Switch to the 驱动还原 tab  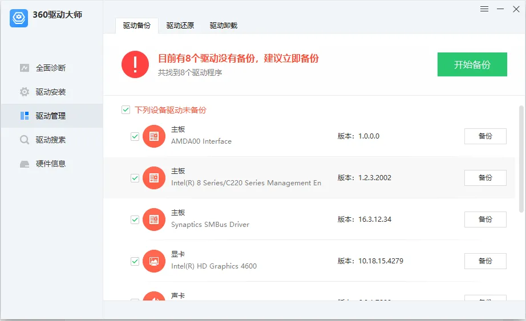(180, 26)
